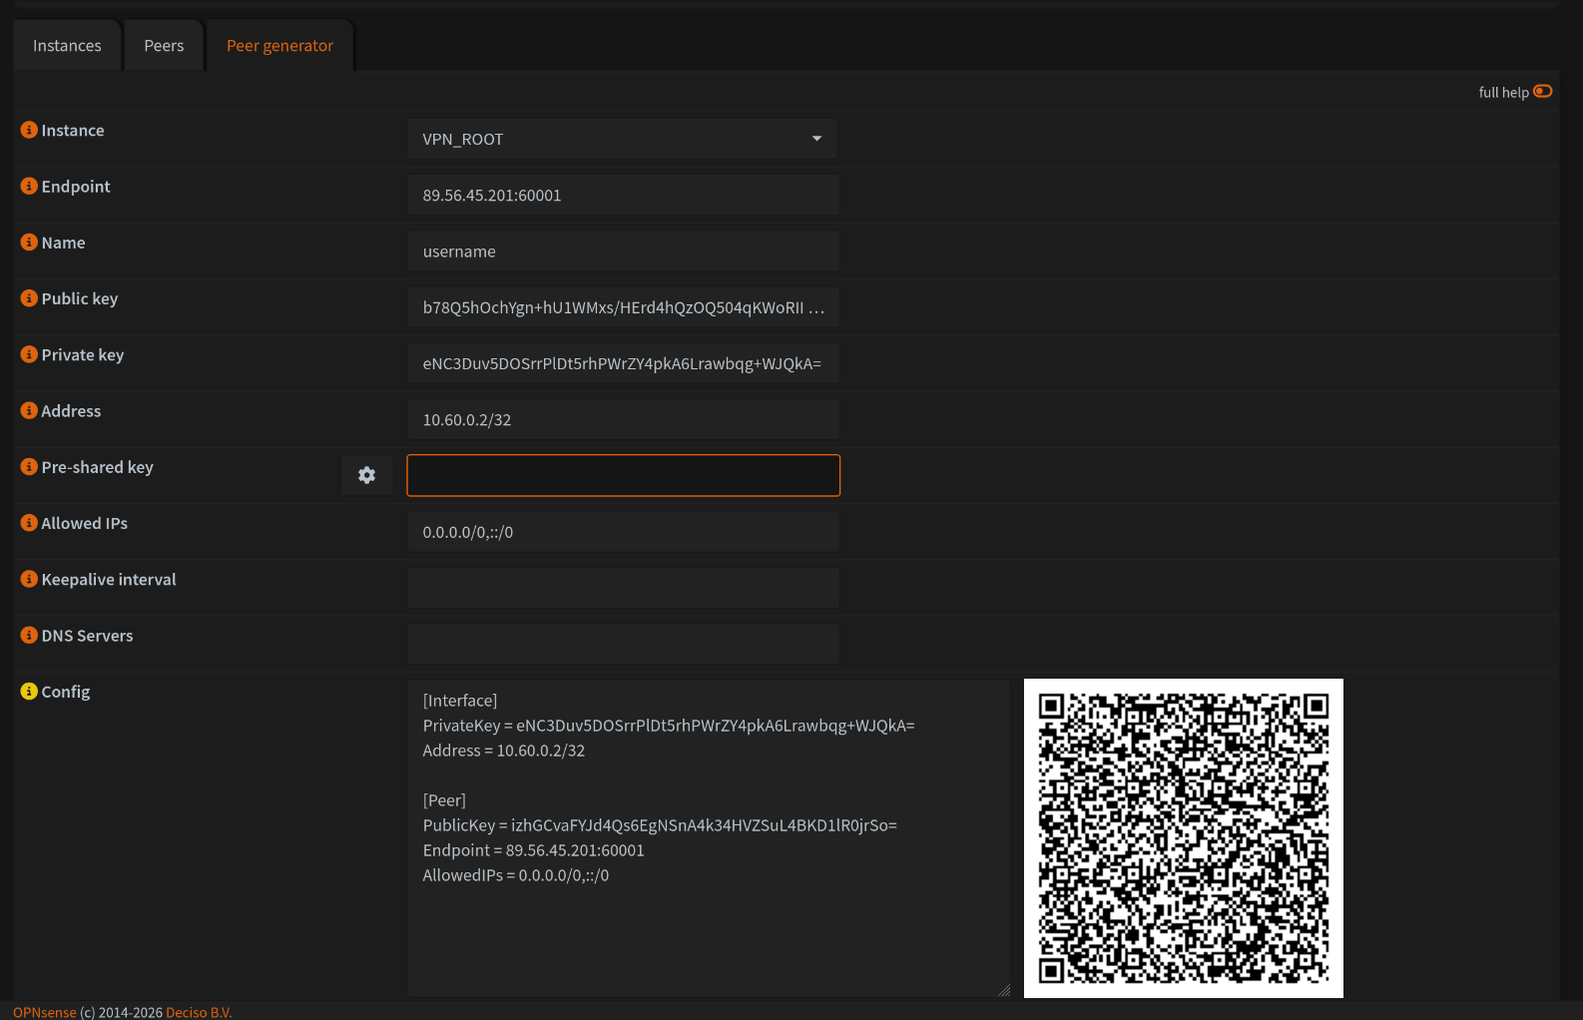Focus the Allowed IPs field
The image size is (1583, 1020).
(x=623, y=532)
